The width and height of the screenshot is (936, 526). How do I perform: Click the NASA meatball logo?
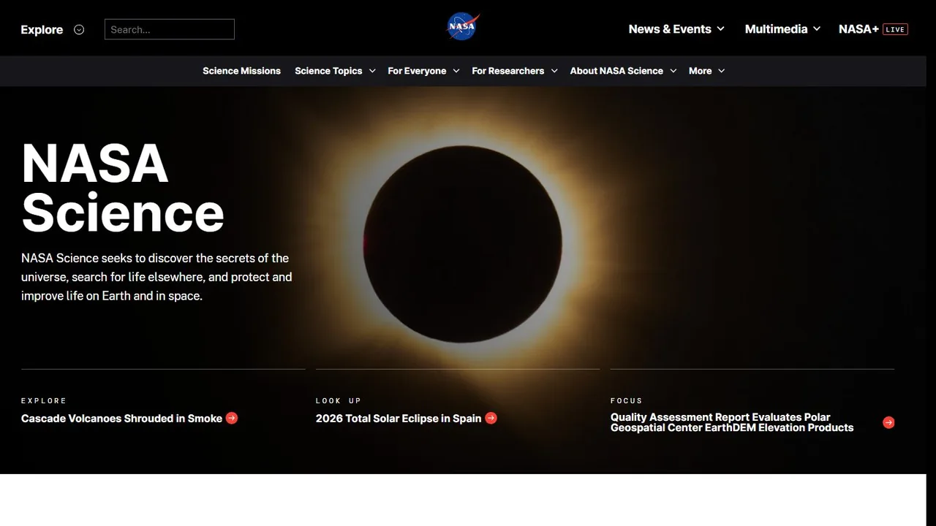click(x=463, y=27)
